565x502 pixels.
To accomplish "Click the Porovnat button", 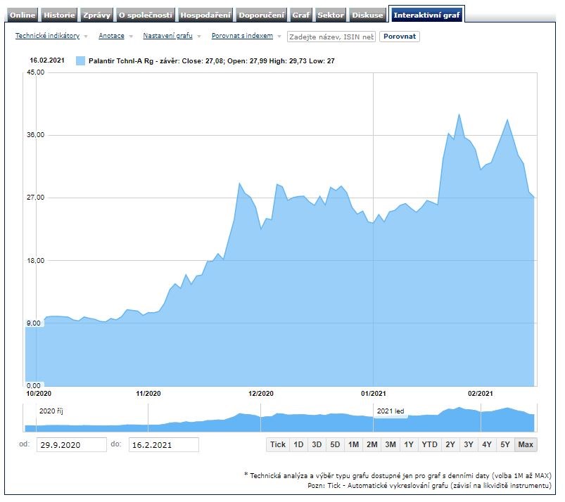I will [399, 37].
